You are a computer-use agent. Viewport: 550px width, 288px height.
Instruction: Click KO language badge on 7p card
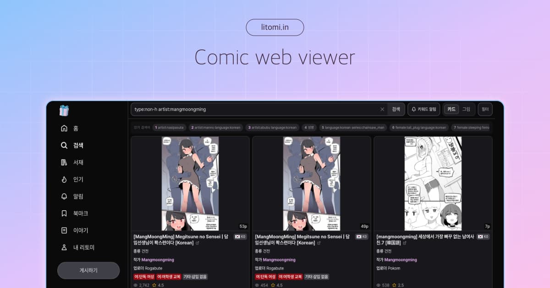483,237
